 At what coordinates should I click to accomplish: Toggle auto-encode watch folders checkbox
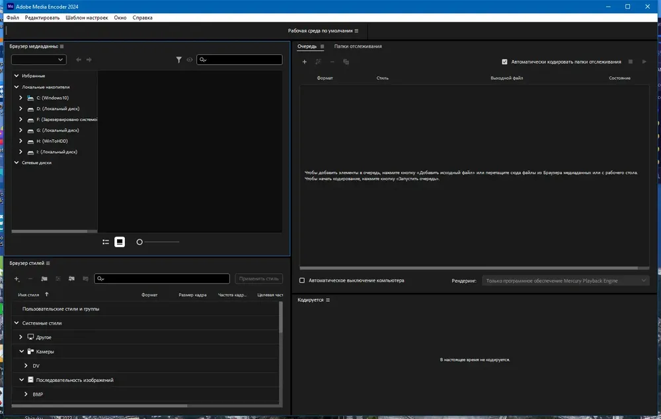coord(504,62)
